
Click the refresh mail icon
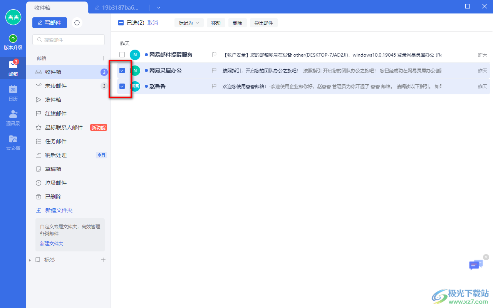pyautogui.click(x=77, y=23)
